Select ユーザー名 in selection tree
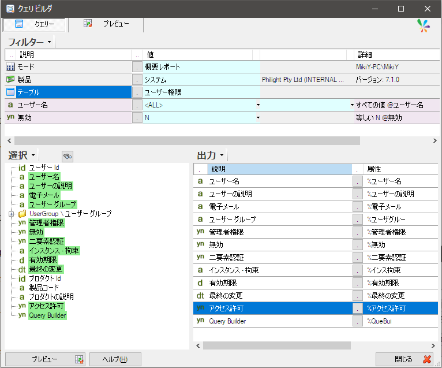Image resolution: width=442 pixels, height=368 pixels. 44,177
